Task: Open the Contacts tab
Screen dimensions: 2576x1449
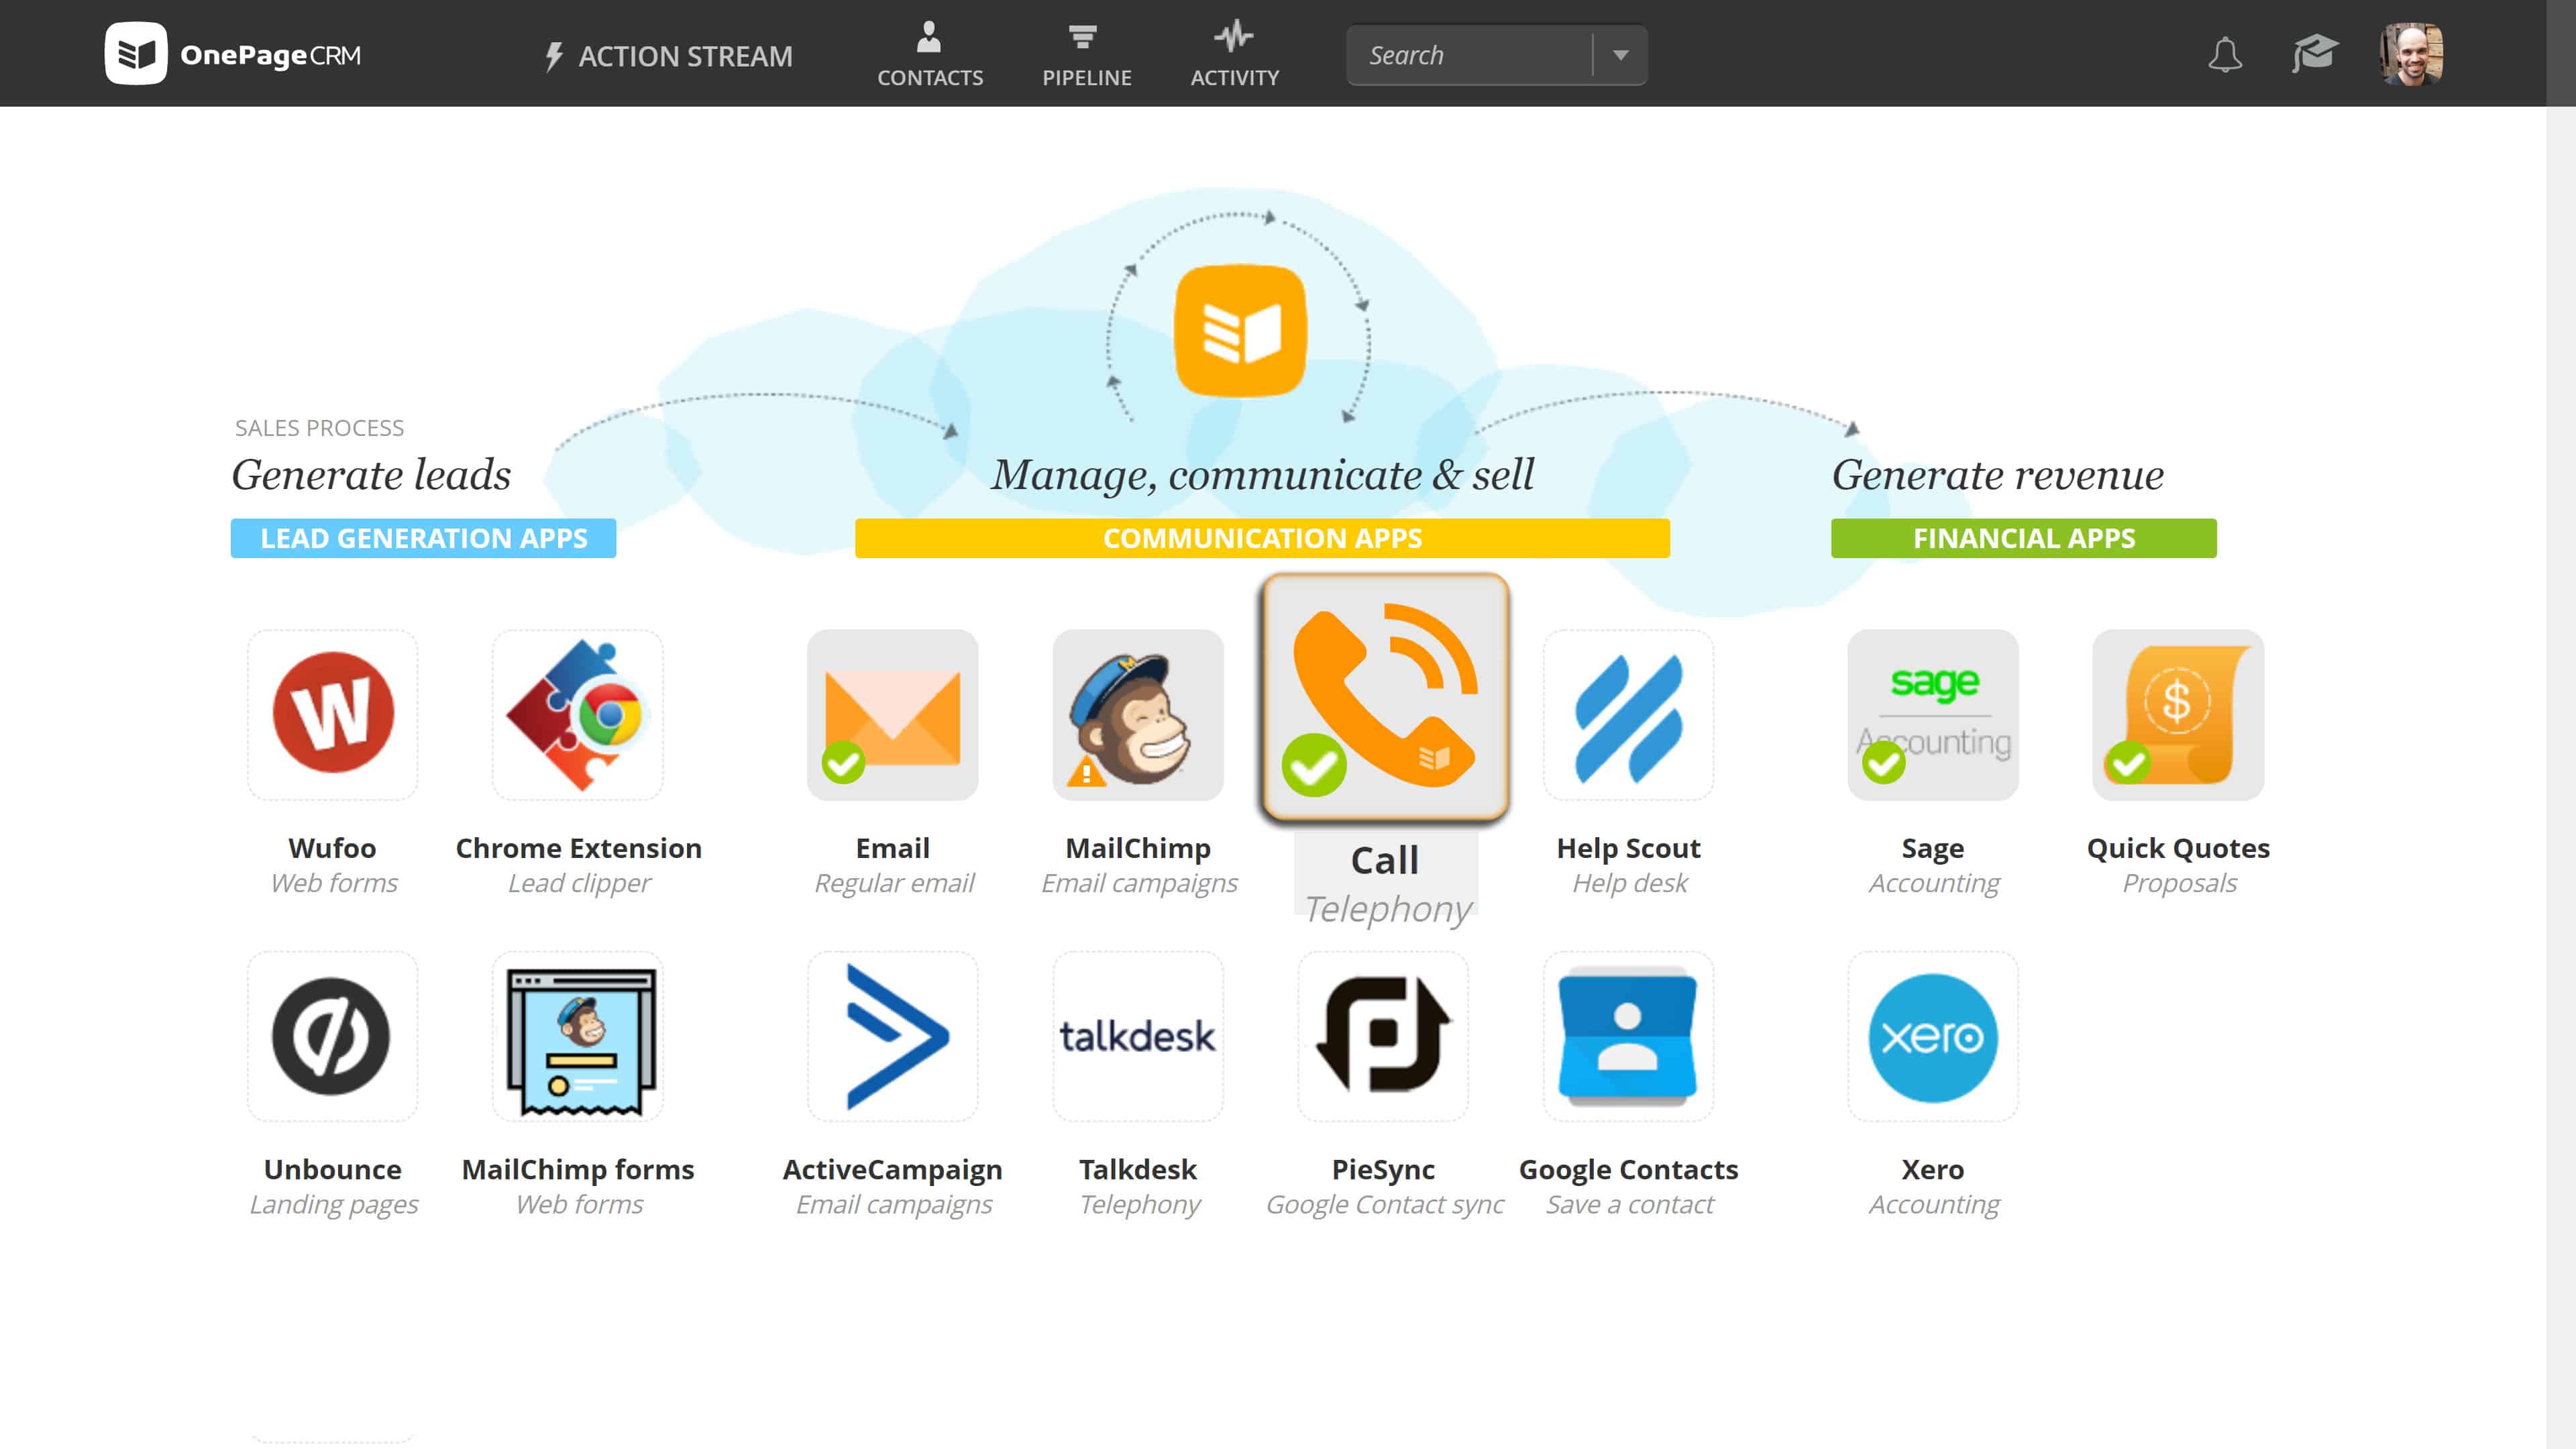Action: (x=930, y=54)
